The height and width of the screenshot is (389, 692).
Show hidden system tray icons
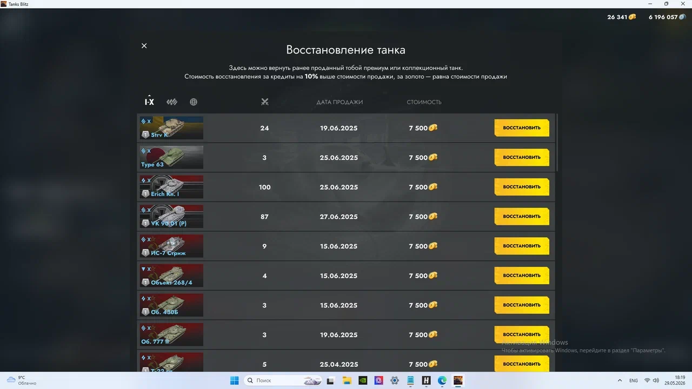coord(618,380)
